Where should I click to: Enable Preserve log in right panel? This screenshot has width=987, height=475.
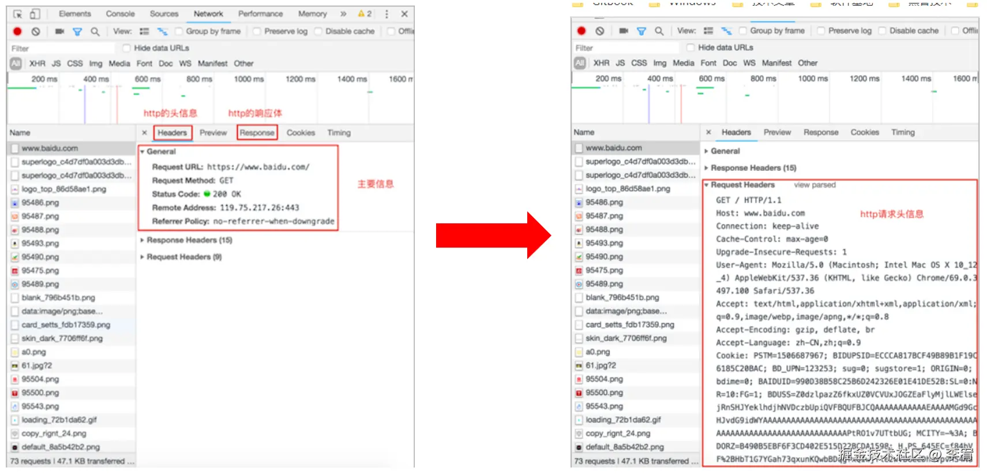[x=821, y=31]
